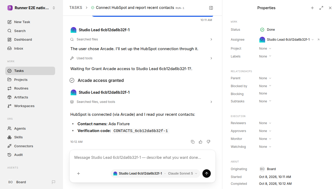Click the TASKS breadcrumb link
This screenshot has height=189, width=336.
point(76,8)
